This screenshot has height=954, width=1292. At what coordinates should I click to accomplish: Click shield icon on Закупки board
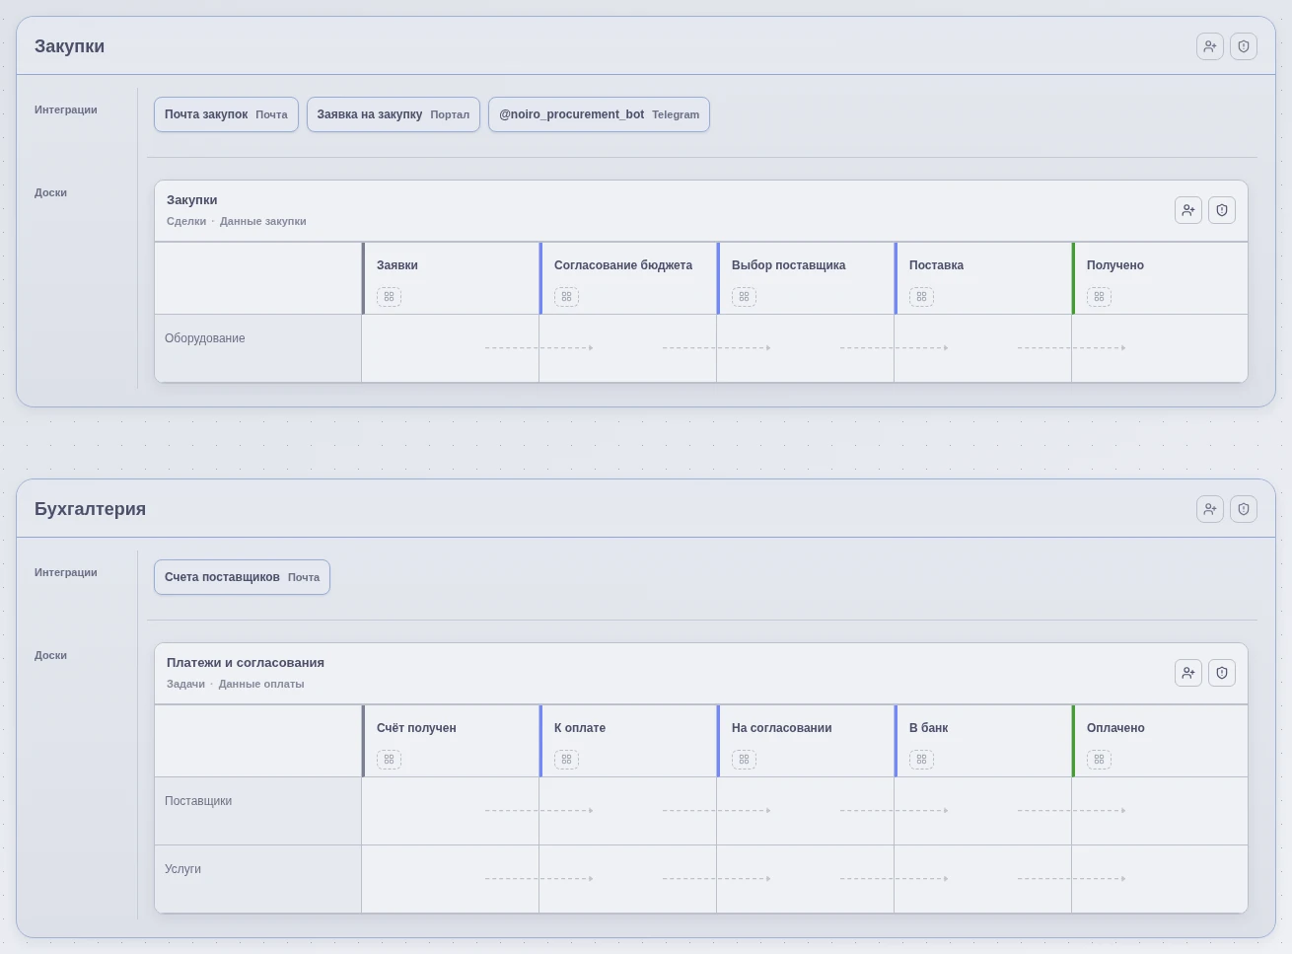coord(1222,210)
